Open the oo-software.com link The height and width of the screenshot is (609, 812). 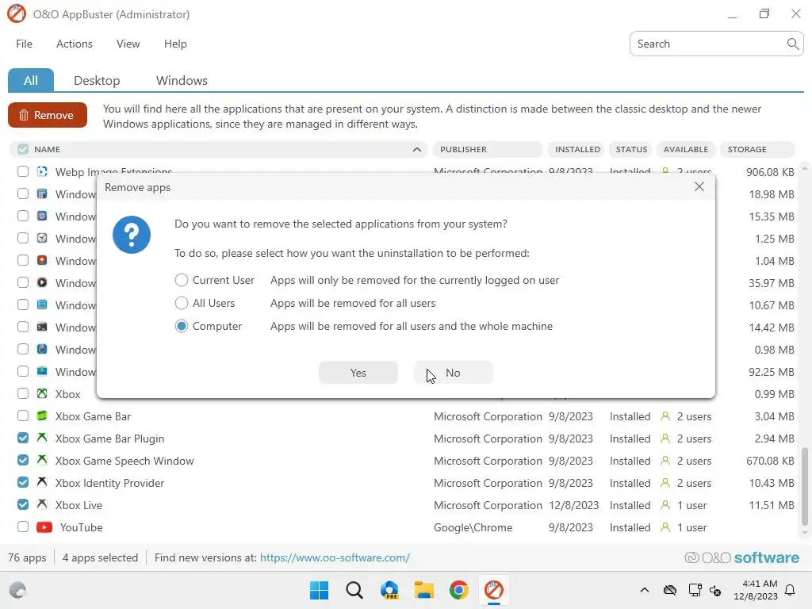[x=335, y=557]
